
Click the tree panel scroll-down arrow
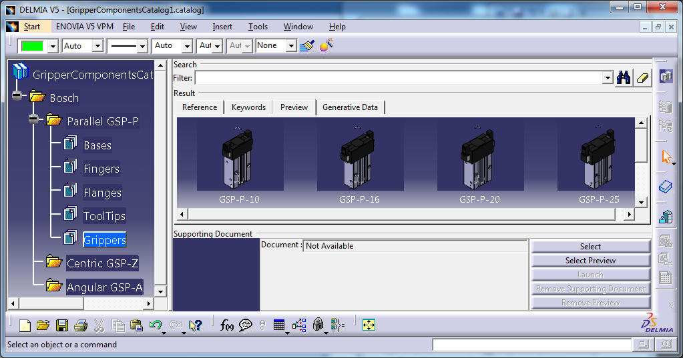tap(160, 291)
